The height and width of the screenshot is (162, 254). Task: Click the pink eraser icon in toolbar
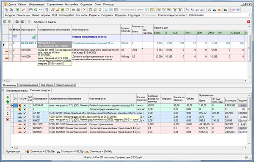click(x=233, y=10)
